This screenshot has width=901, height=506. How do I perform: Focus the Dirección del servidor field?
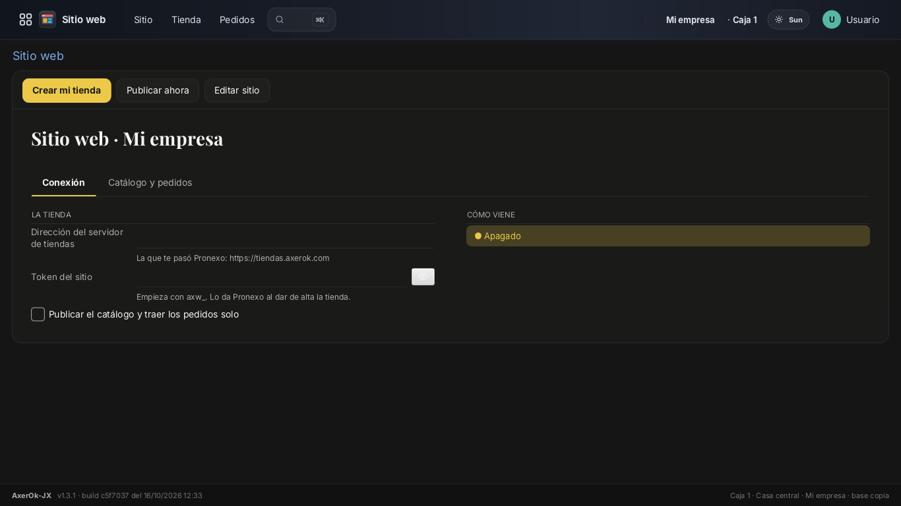(x=286, y=237)
